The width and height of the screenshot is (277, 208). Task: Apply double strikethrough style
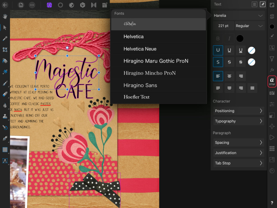coord(241,62)
